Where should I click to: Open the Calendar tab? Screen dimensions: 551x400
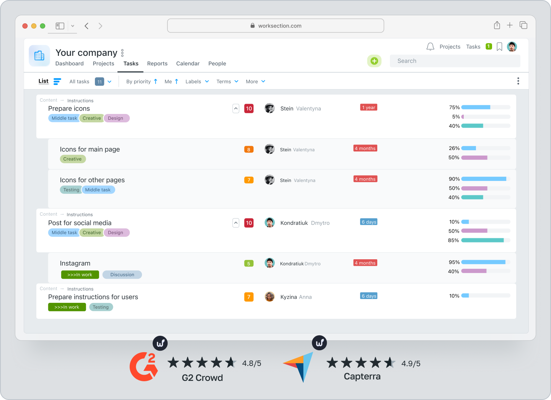(187, 63)
